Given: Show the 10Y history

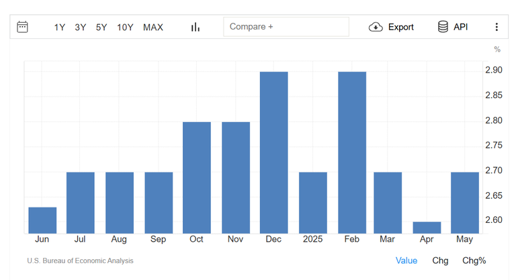Looking at the screenshot, I should [125, 28].
